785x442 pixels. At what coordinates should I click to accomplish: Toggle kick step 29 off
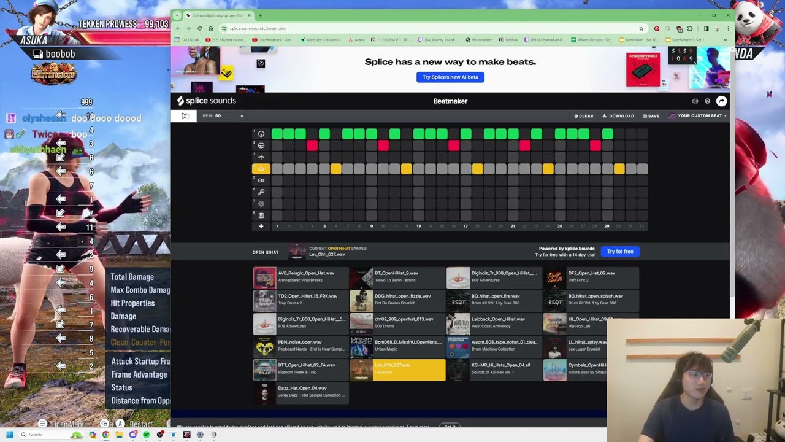[x=607, y=134]
